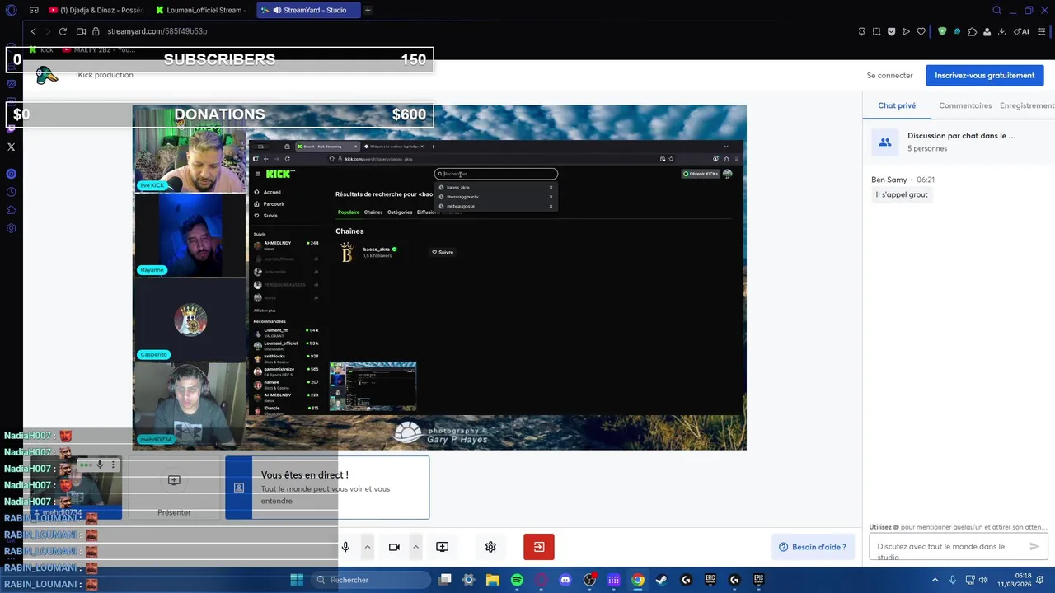Open the X (Twitter) sidebar icon
This screenshot has width=1055, height=593.
coord(11,147)
